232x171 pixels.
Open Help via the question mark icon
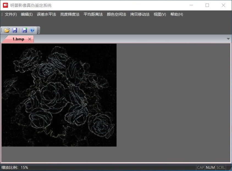[x=33, y=30]
